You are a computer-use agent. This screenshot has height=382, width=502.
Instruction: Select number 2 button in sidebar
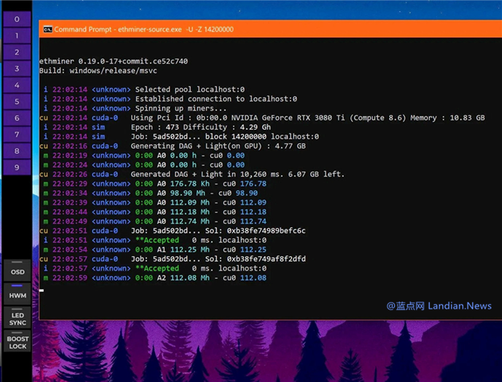coord(17,53)
